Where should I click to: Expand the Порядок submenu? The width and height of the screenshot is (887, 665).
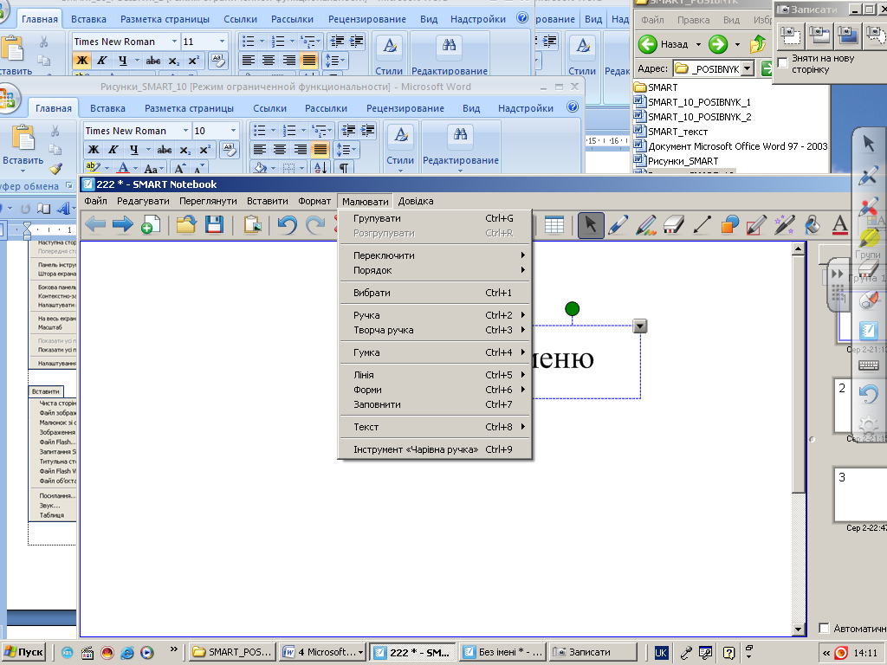coord(437,270)
